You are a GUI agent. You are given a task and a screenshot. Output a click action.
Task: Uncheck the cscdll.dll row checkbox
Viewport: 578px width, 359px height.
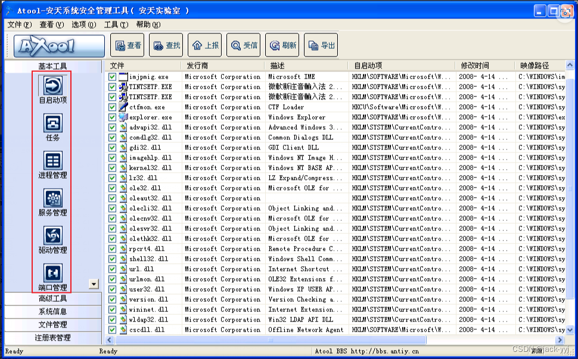point(113,330)
